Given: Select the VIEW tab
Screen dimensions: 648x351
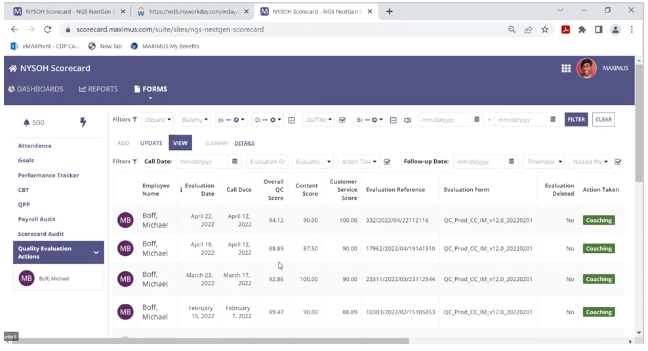Looking at the screenshot, I should [180, 143].
